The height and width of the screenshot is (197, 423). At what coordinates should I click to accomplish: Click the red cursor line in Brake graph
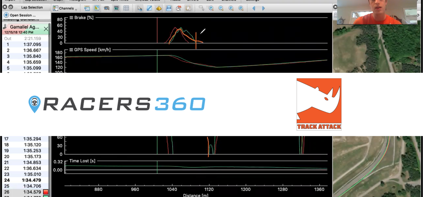tap(157, 31)
